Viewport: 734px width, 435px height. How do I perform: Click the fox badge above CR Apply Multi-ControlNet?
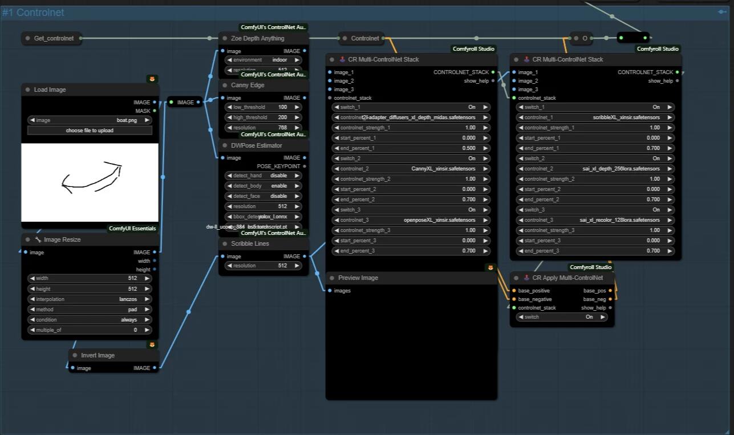coord(490,267)
